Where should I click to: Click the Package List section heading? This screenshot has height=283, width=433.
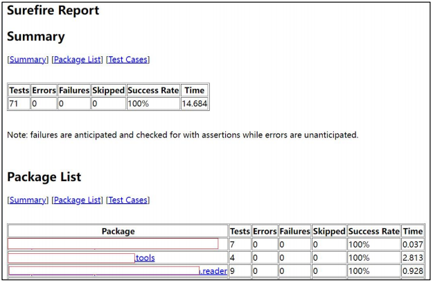tap(44, 177)
